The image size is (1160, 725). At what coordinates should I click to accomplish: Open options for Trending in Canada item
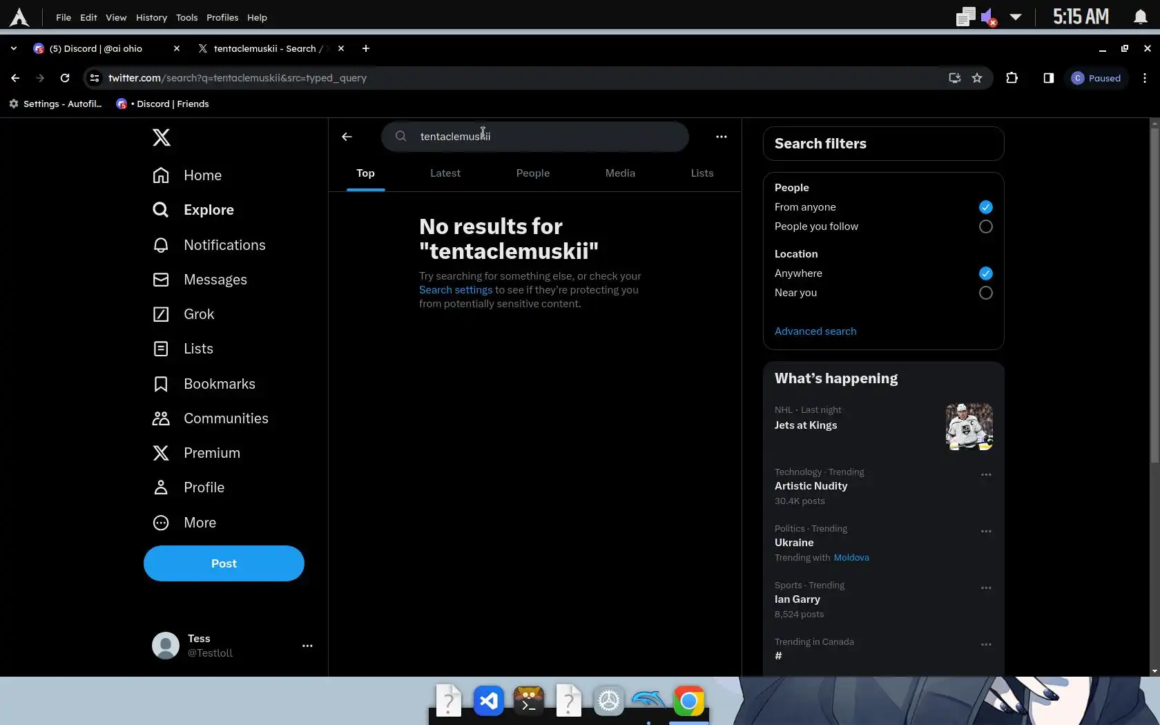pos(986,645)
